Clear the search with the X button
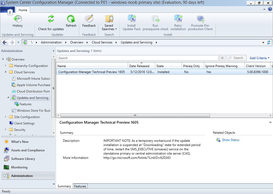Viewport: 273px width, 194px height. pos(222,58)
